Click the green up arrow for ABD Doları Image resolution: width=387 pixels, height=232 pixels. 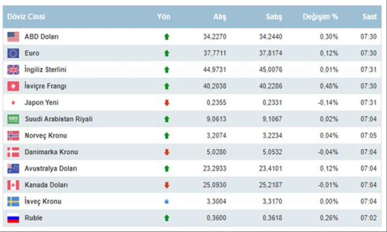click(167, 37)
